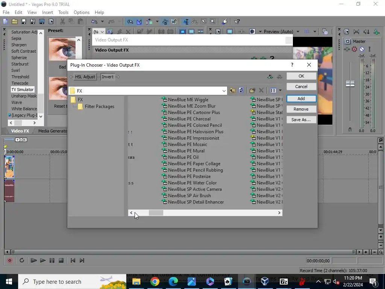Toggle Auto Ripple in main toolbar

coord(149,21)
